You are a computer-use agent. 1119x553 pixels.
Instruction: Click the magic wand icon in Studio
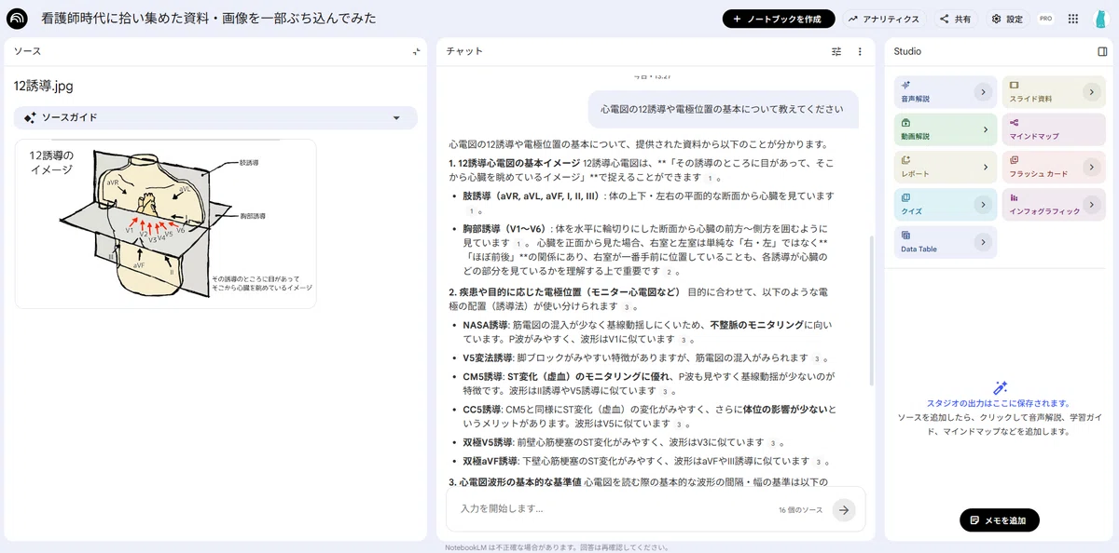[1001, 387]
